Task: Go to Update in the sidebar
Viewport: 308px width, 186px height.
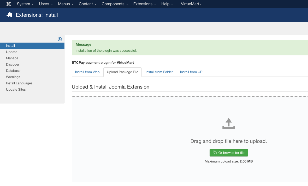Action: [11, 52]
